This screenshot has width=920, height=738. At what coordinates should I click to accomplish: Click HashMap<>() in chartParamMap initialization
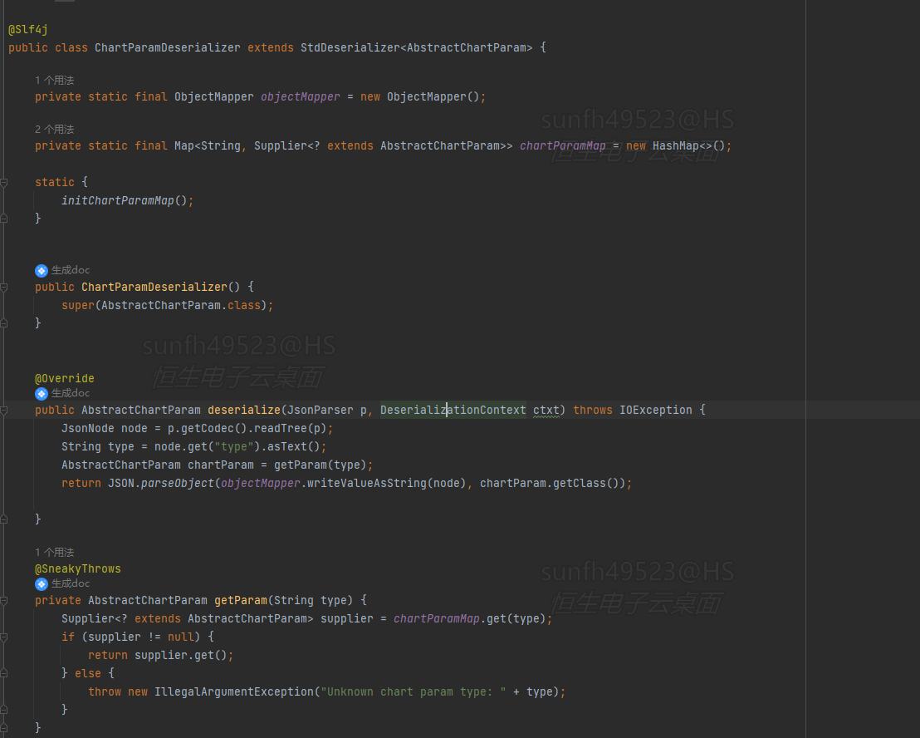tap(689, 145)
